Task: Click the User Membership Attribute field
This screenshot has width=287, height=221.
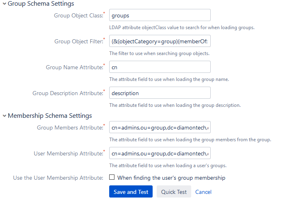Action: pyautogui.click(x=160, y=153)
